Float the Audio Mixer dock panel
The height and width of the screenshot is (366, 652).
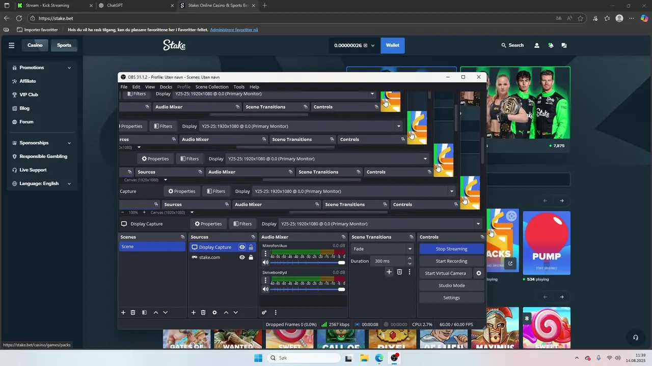tap(343, 237)
